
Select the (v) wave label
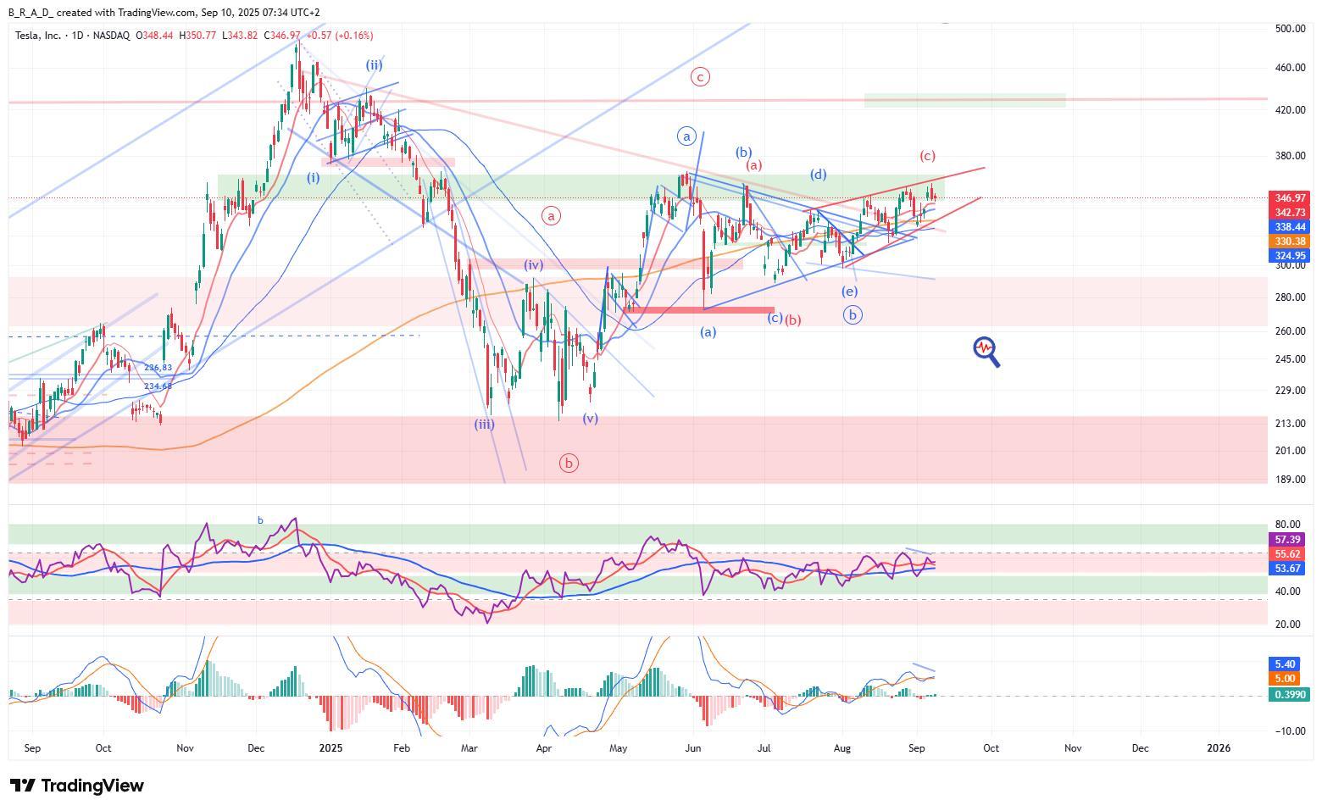point(591,419)
